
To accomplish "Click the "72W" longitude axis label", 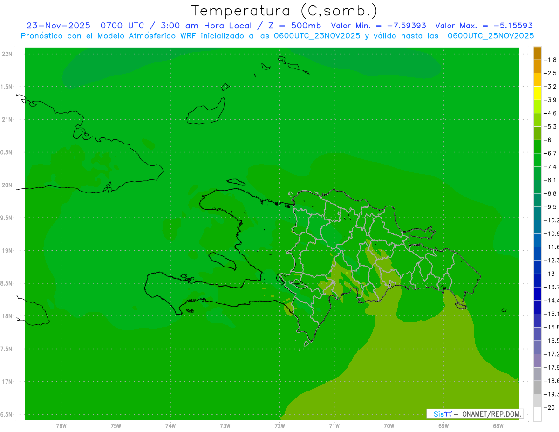I will (279, 425).
